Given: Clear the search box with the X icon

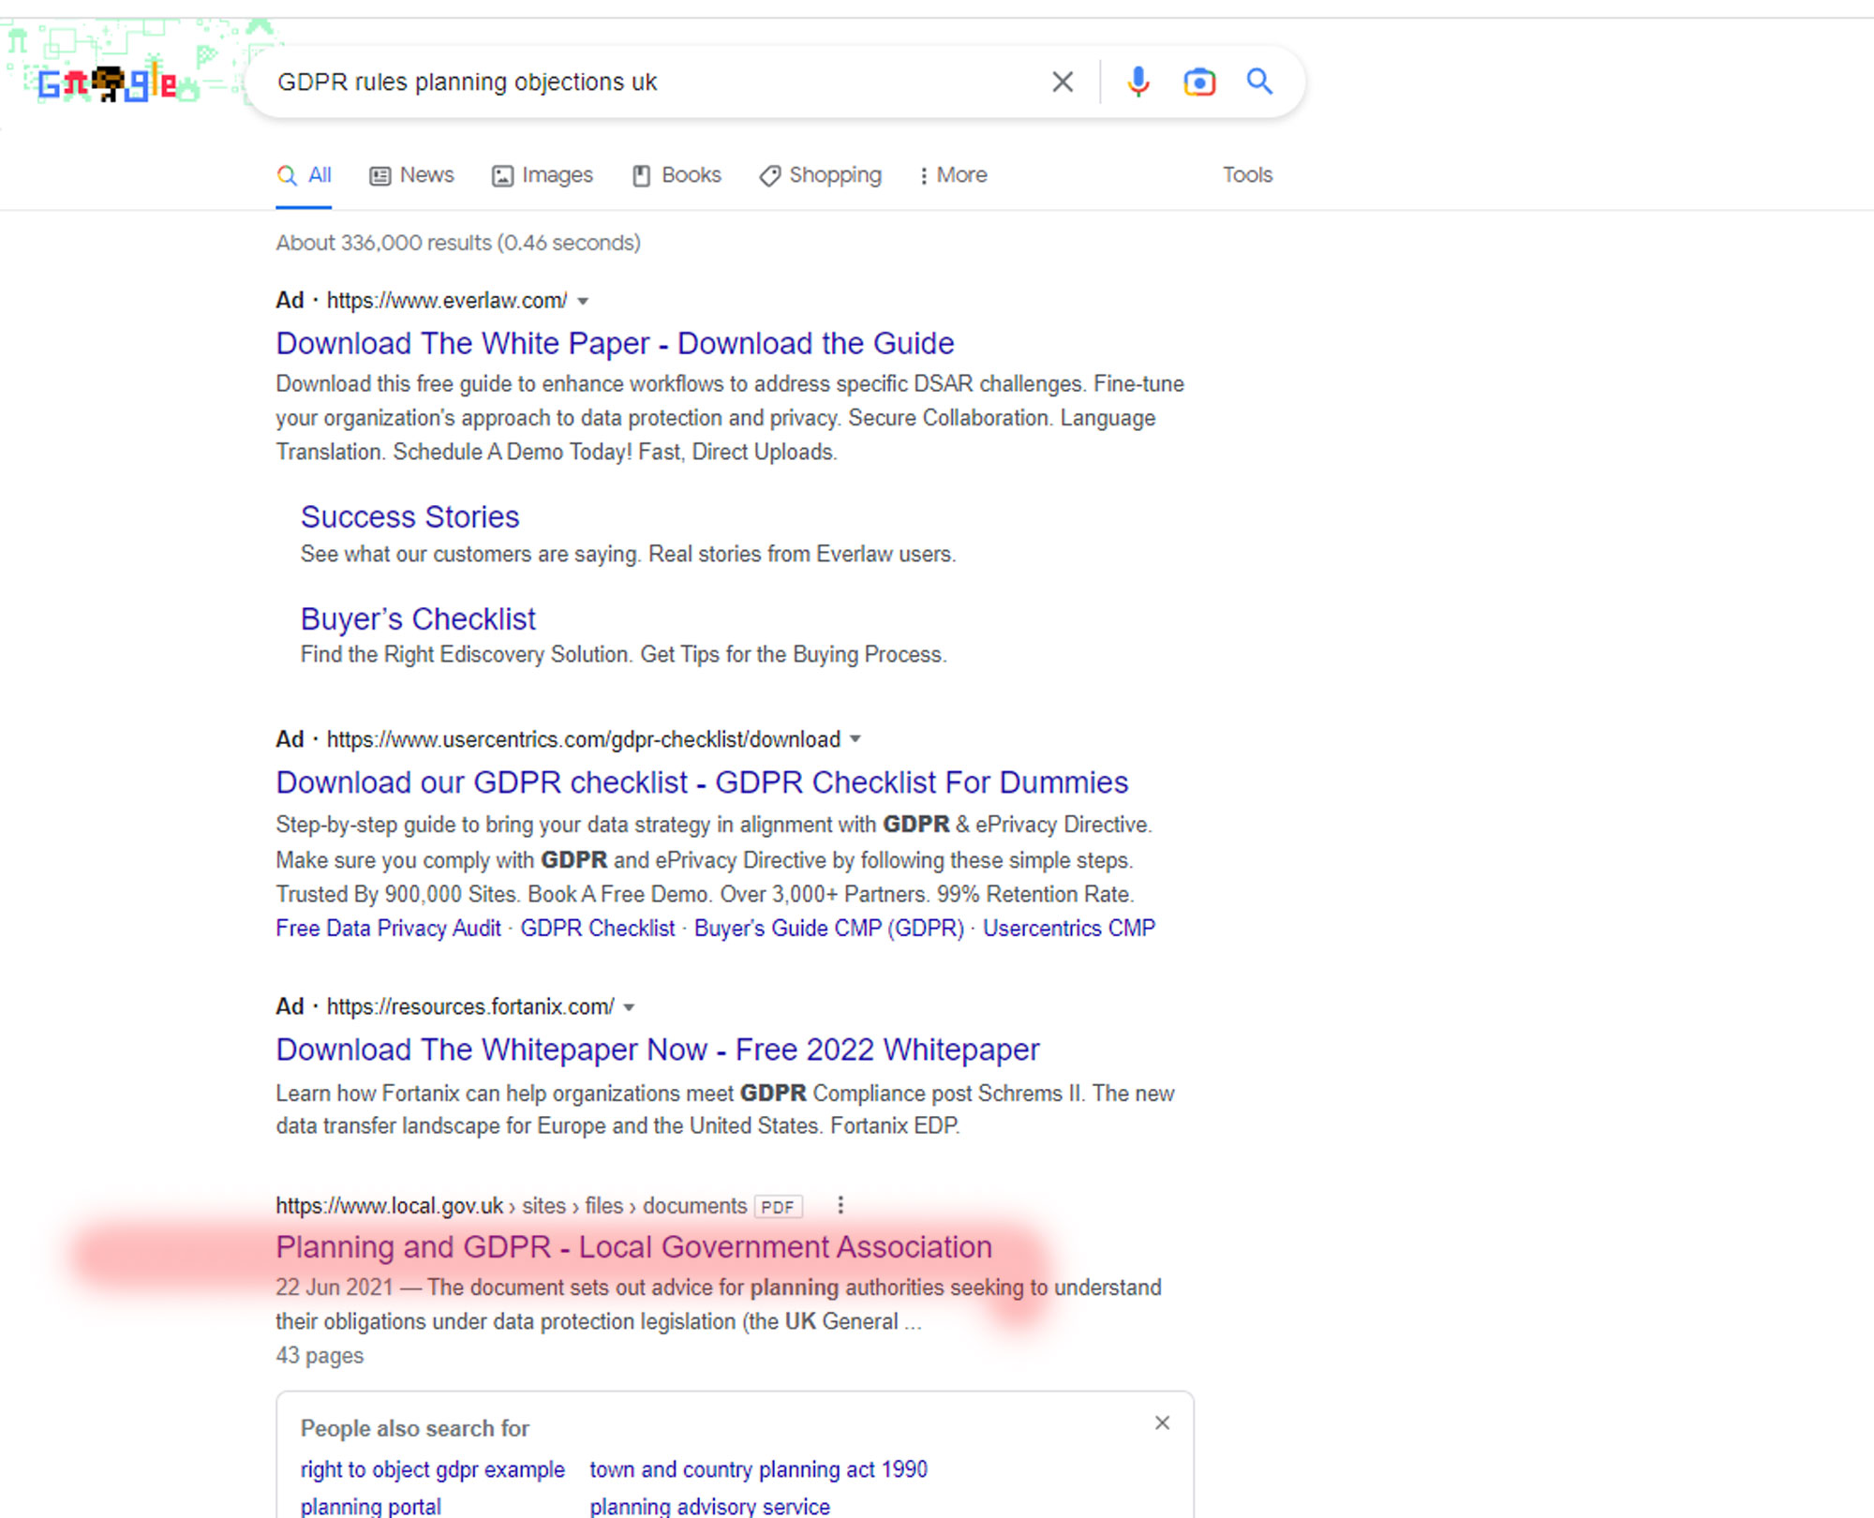Looking at the screenshot, I should pyautogui.click(x=1062, y=82).
